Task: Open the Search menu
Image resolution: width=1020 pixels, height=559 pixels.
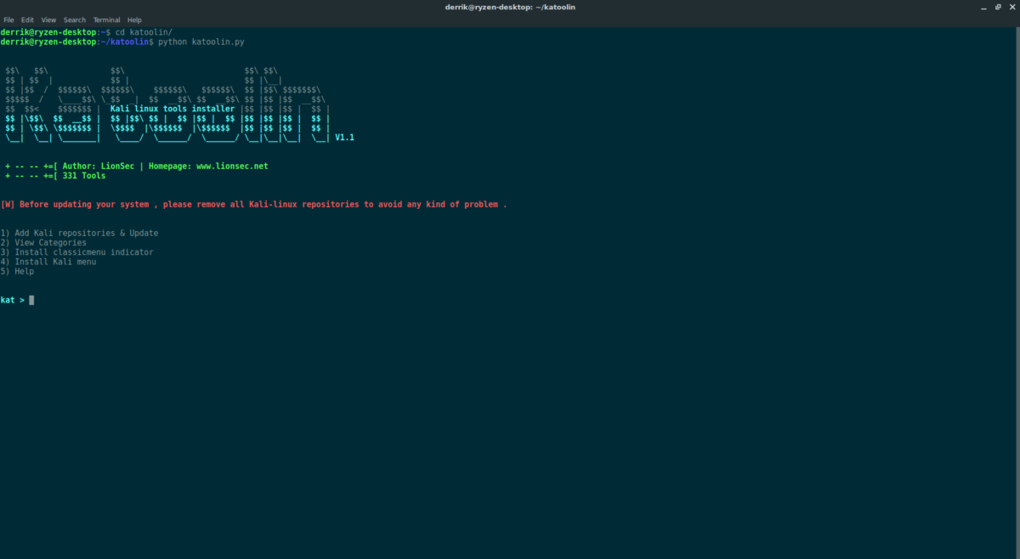Action: [75, 20]
